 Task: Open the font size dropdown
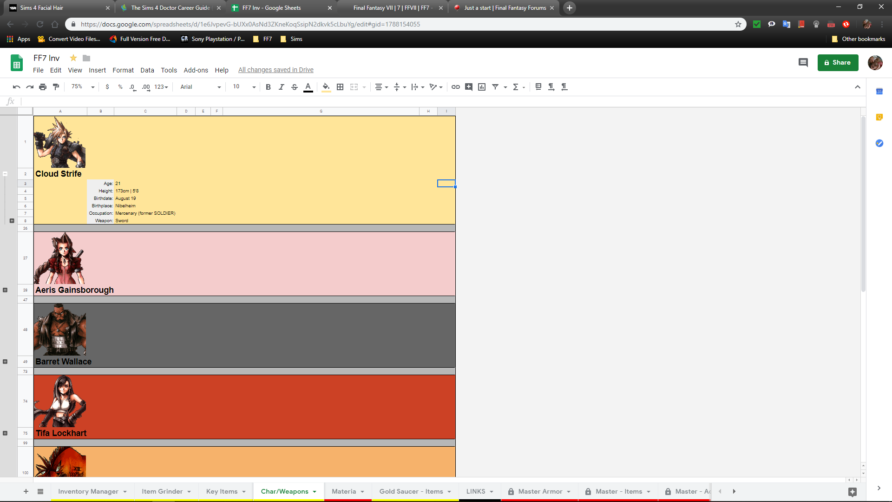(244, 87)
